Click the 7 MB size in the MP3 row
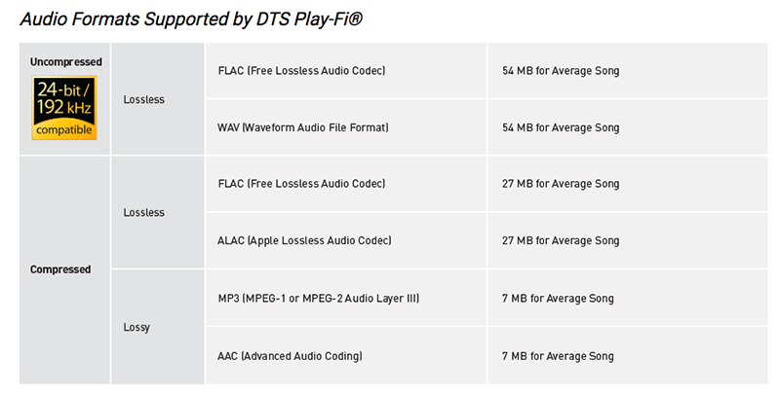The height and width of the screenshot is (394, 780). 559,298
